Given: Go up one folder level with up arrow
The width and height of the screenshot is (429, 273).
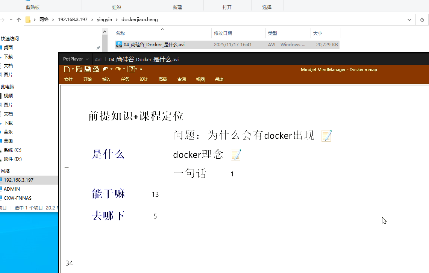Looking at the screenshot, I should [18, 20].
